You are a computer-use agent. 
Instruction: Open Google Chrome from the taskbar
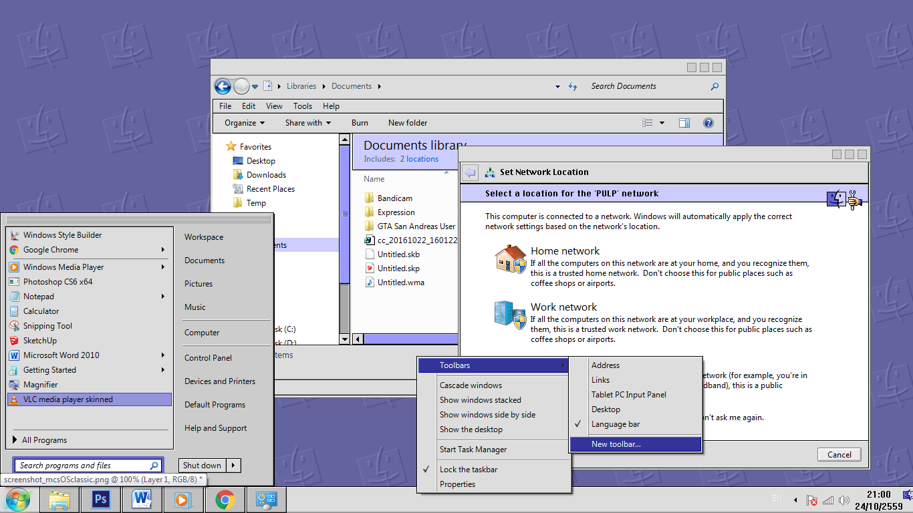[x=225, y=499]
